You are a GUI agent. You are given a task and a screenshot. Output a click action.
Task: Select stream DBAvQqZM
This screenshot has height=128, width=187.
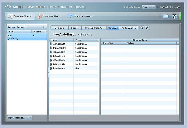coord(59,48)
